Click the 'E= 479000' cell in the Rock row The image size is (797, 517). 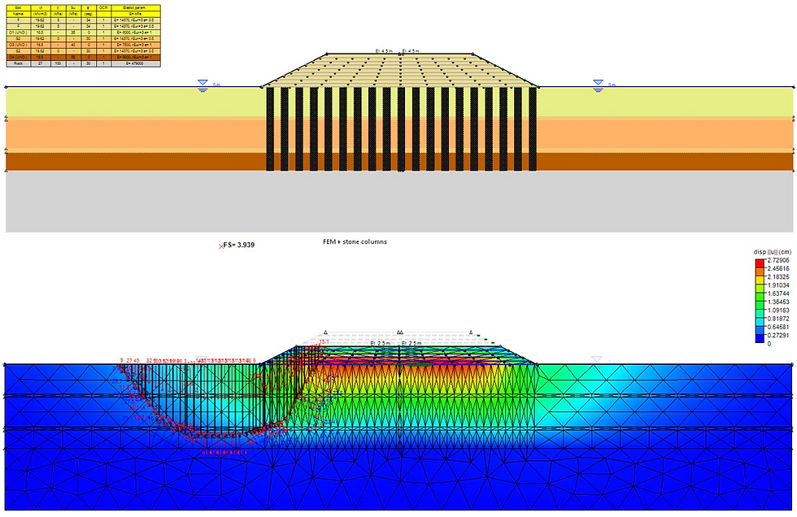click(x=136, y=63)
